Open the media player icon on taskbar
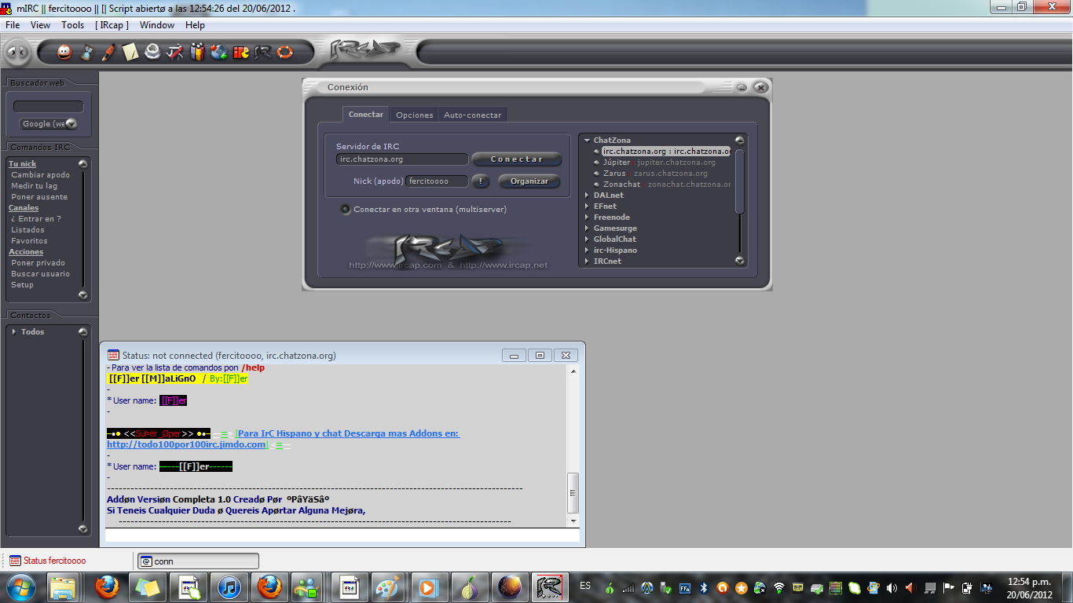 [x=427, y=587]
